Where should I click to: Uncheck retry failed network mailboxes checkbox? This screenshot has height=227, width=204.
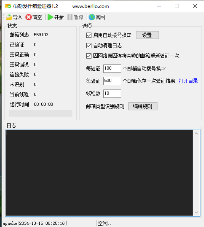pyautogui.click(x=89, y=56)
